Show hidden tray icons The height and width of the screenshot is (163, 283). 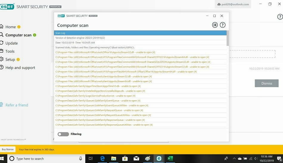click(x=234, y=159)
